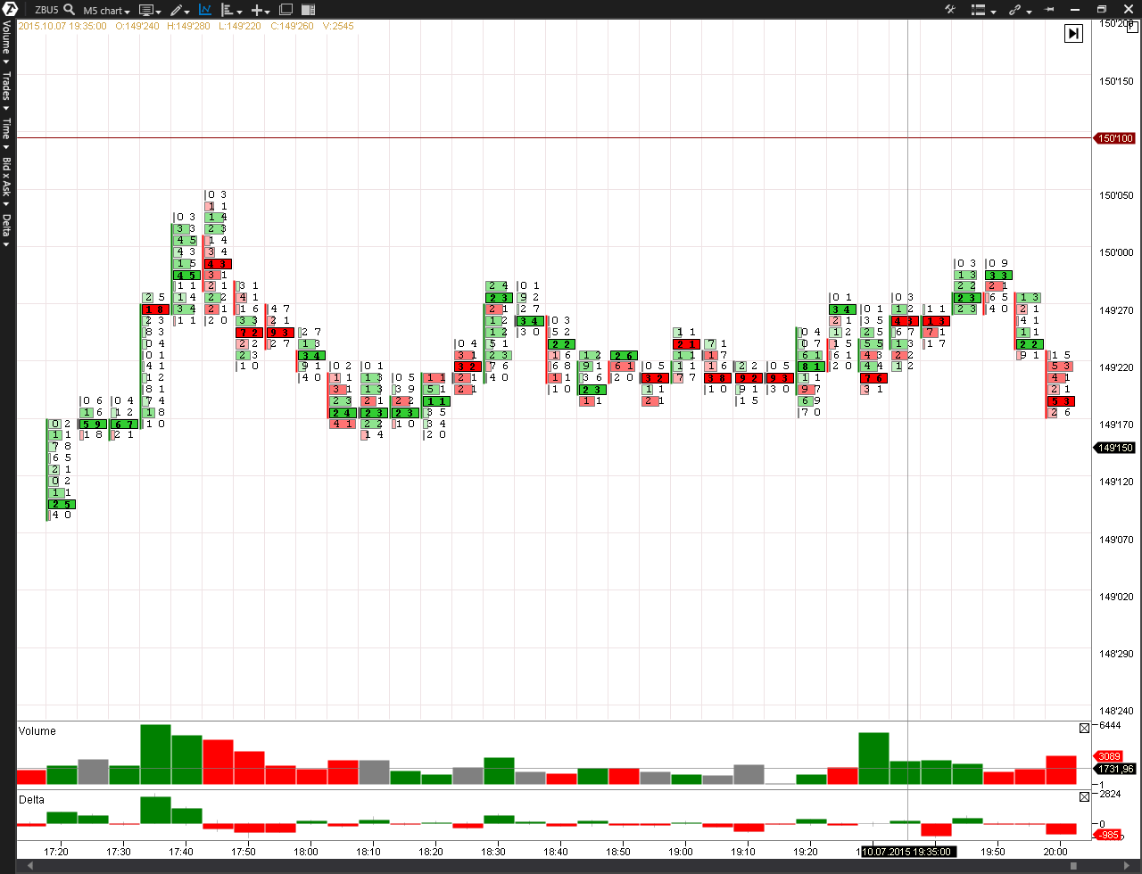1142x874 pixels.
Task: Search for an instrument with the magnifier
Action: (69, 10)
